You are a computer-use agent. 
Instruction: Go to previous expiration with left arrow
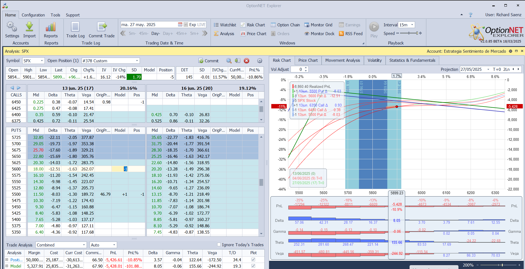pyautogui.click(x=12, y=88)
